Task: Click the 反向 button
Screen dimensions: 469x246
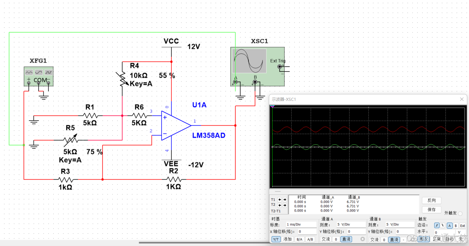Action: [x=432, y=201]
